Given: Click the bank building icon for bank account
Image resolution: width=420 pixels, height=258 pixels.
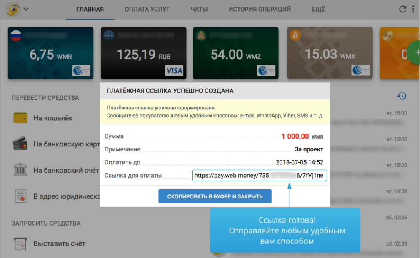Looking at the screenshot, I should pyautogui.click(x=20, y=170).
